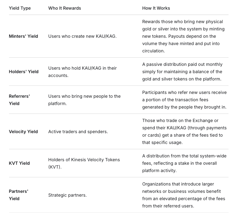Click 'Organizations that introduce larger networks' description
Image resolution: width=237 pixels, height=218 pixels.
(x=184, y=195)
